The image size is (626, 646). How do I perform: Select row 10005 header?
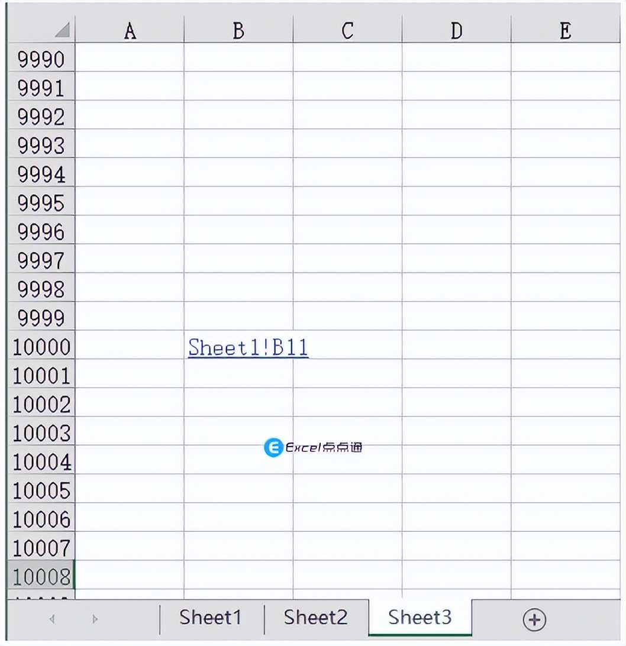point(41,489)
